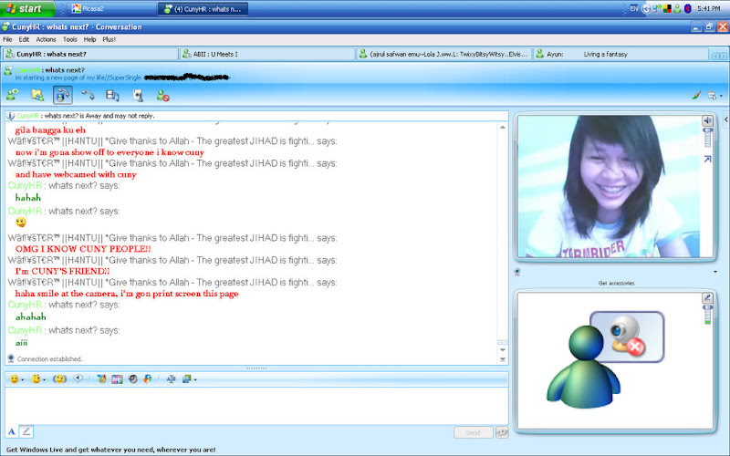Open the emoticon picker smiley
The height and width of the screenshot is (456, 730).
click(16, 379)
